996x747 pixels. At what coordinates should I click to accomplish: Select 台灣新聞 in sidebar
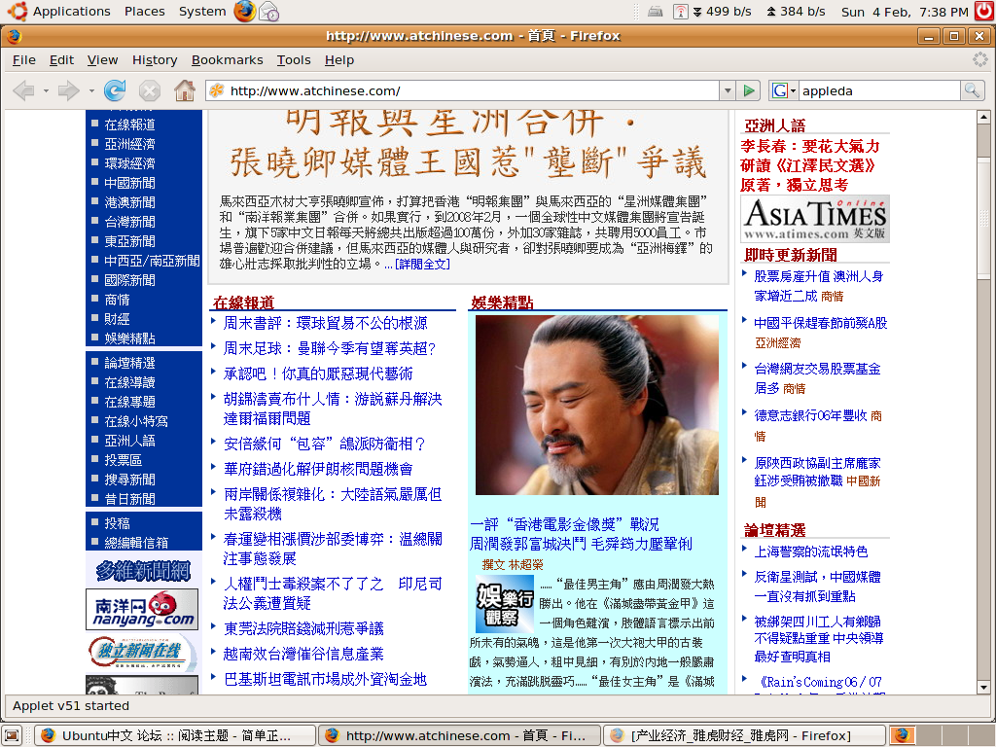point(129,222)
